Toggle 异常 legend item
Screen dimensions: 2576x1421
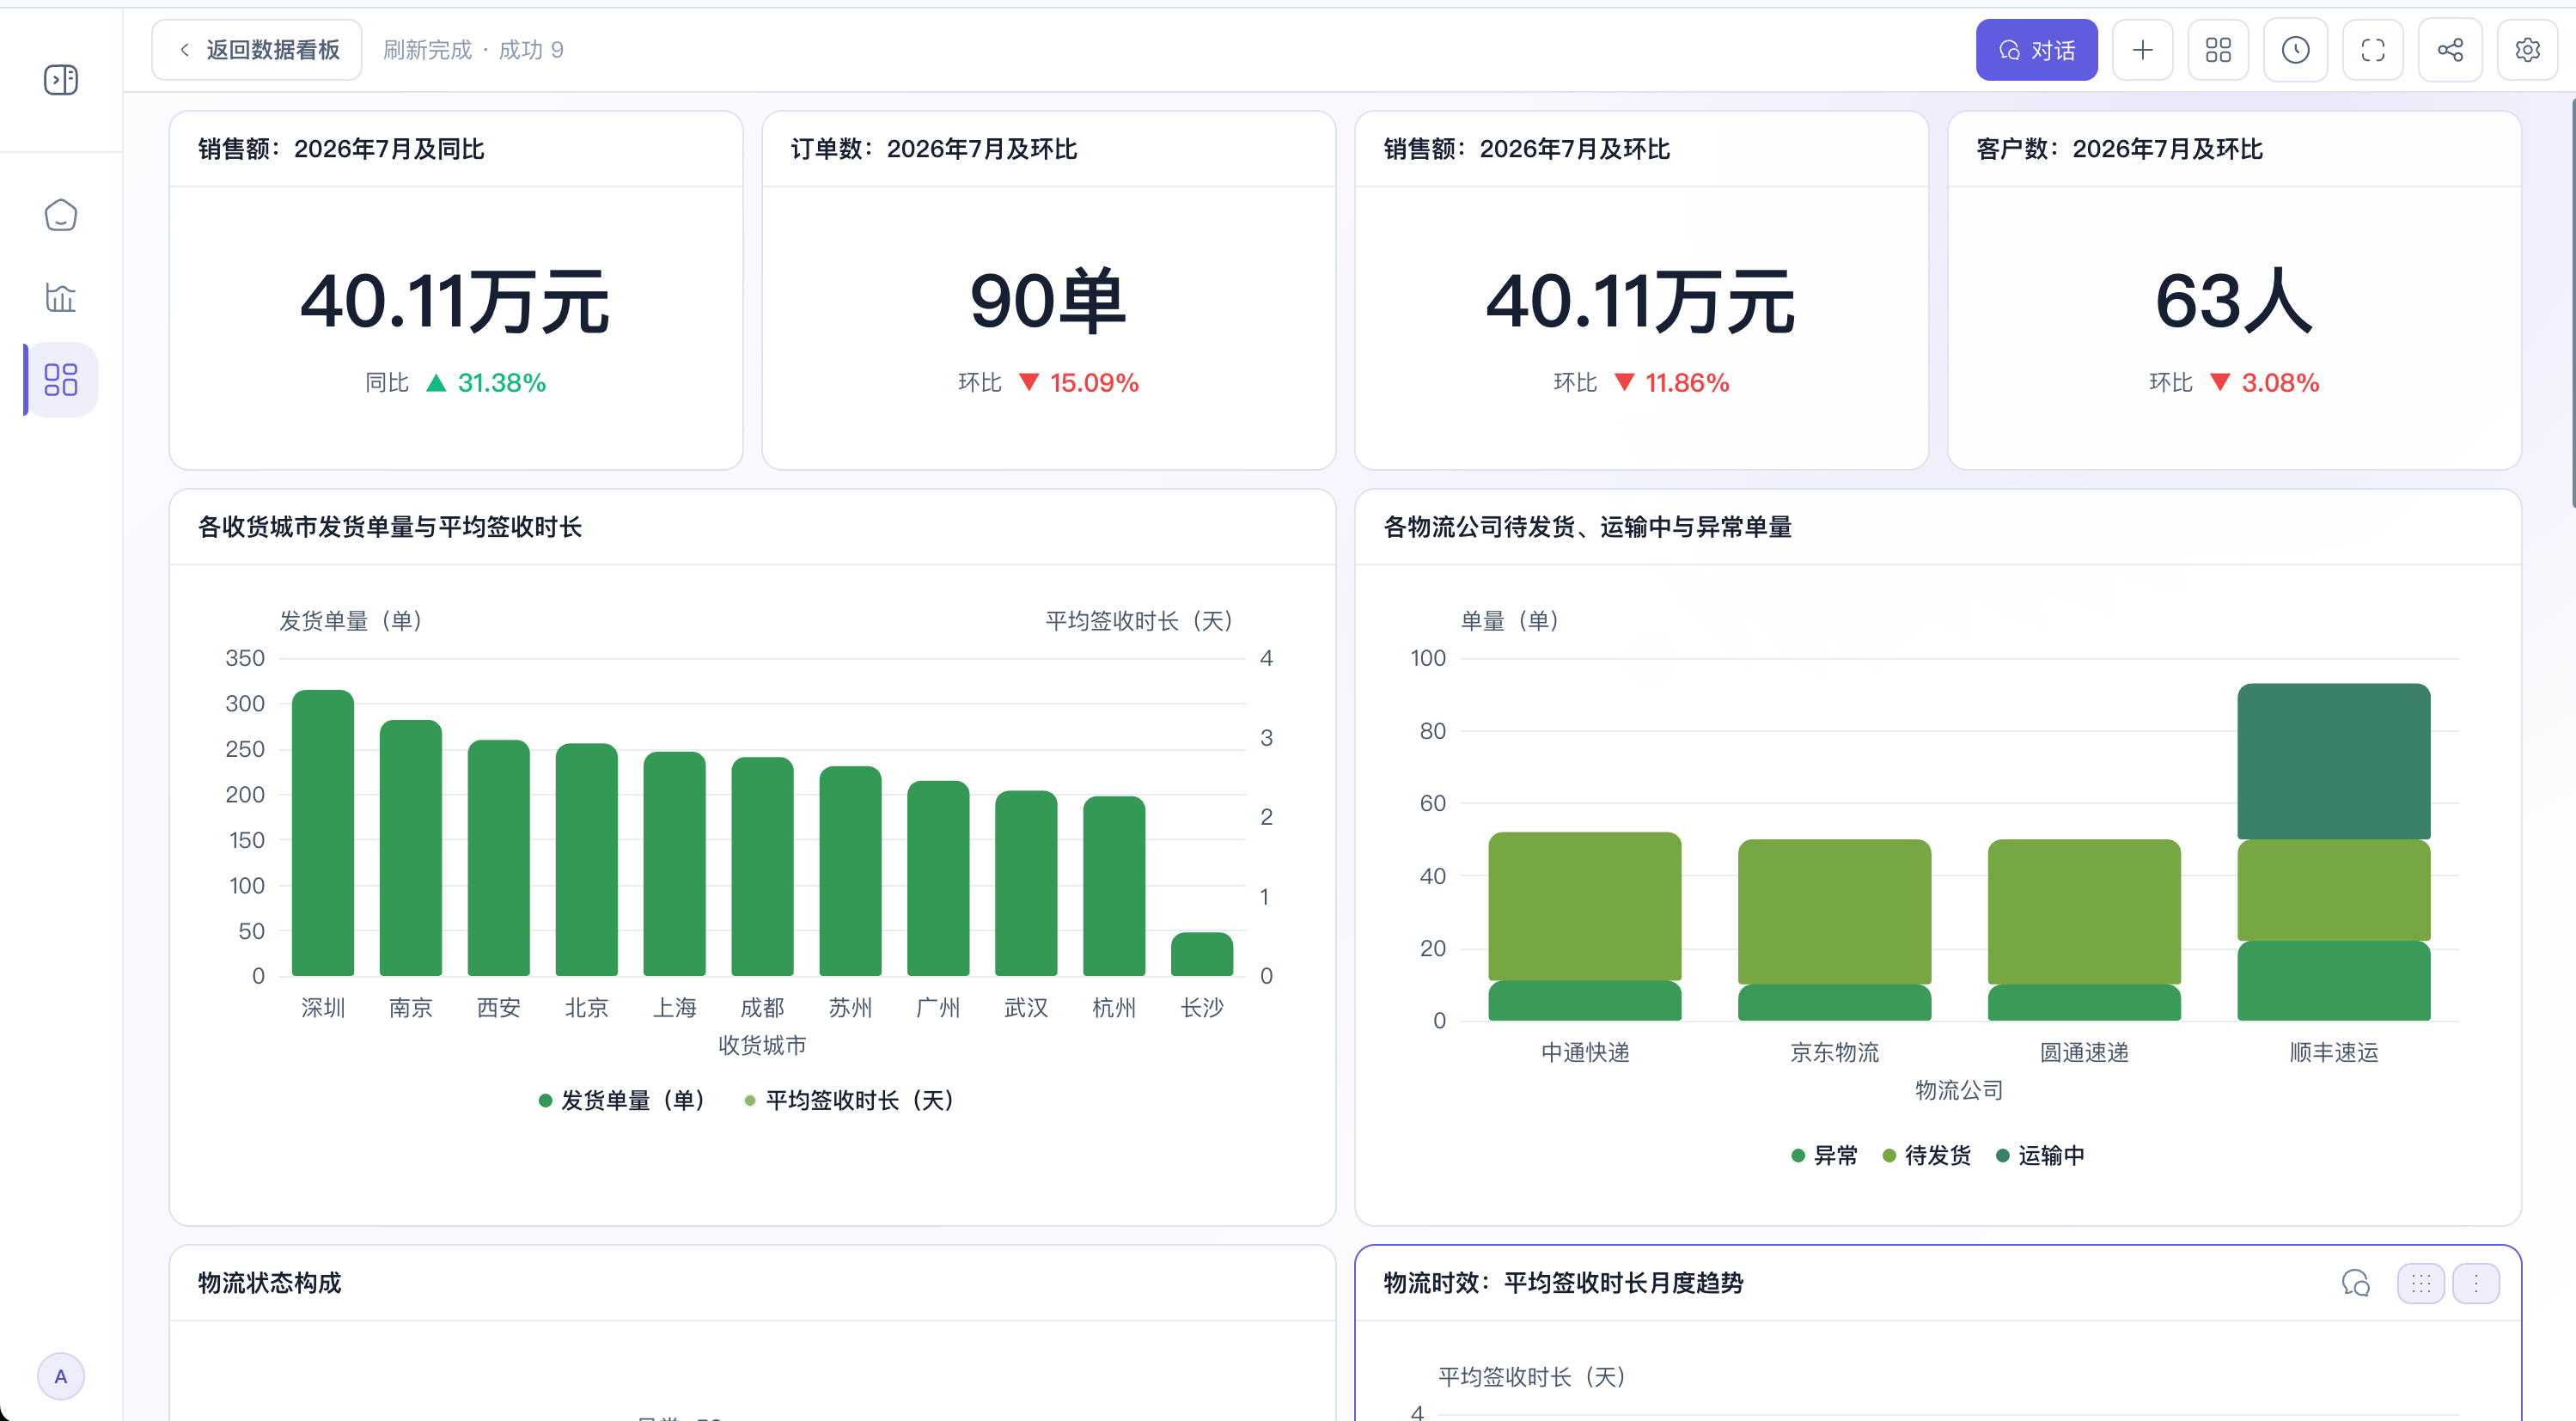click(1824, 1155)
